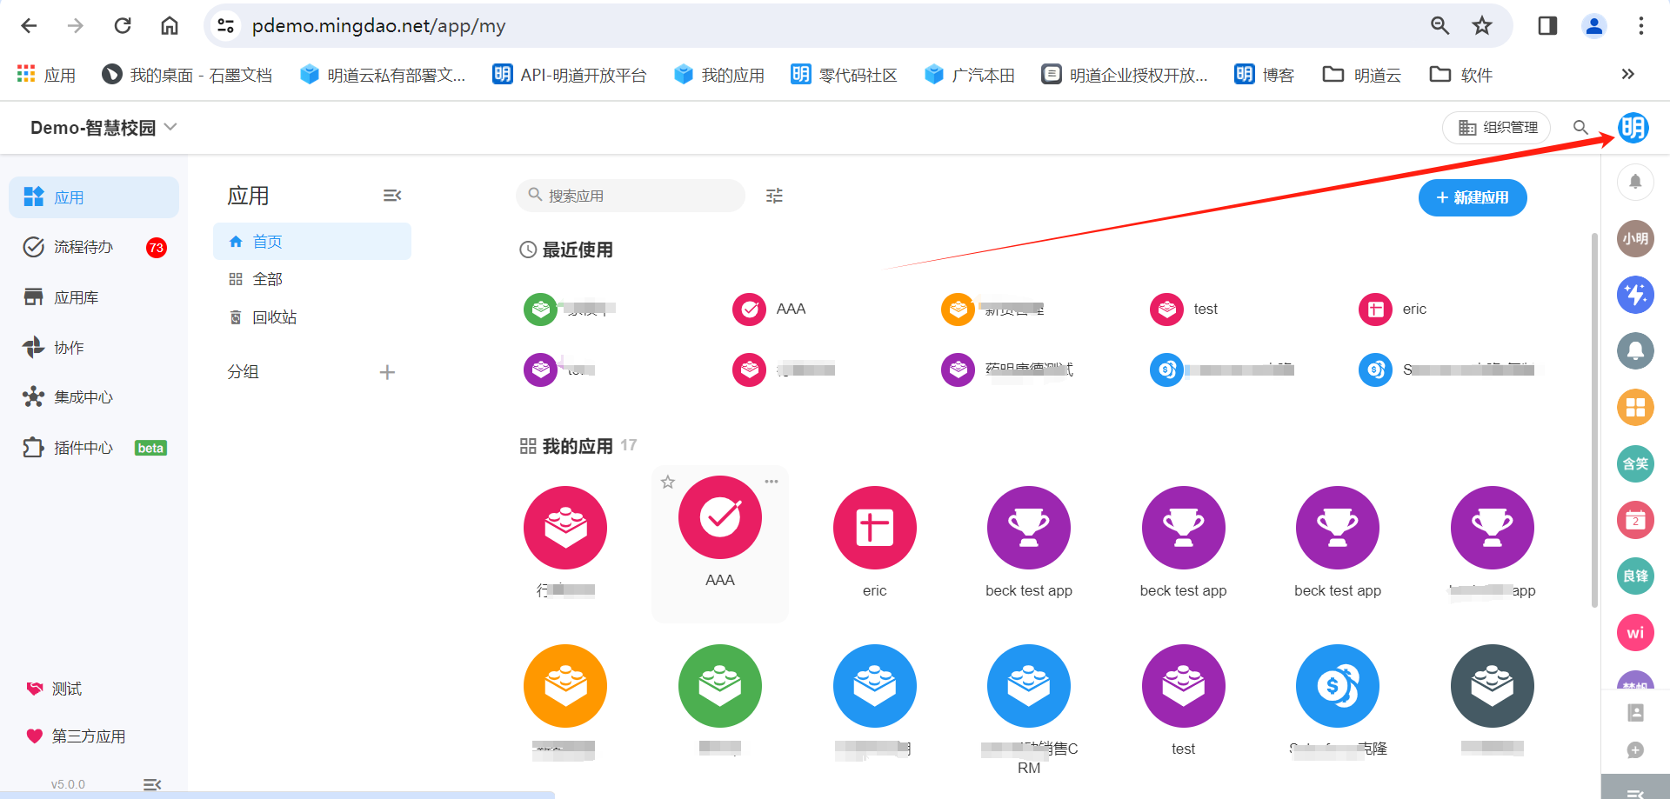The image size is (1670, 799).
Task: Click the 新建应用 button
Action: pyautogui.click(x=1472, y=198)
